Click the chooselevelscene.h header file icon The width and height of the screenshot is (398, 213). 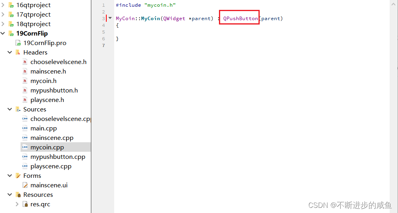[25, 62]
